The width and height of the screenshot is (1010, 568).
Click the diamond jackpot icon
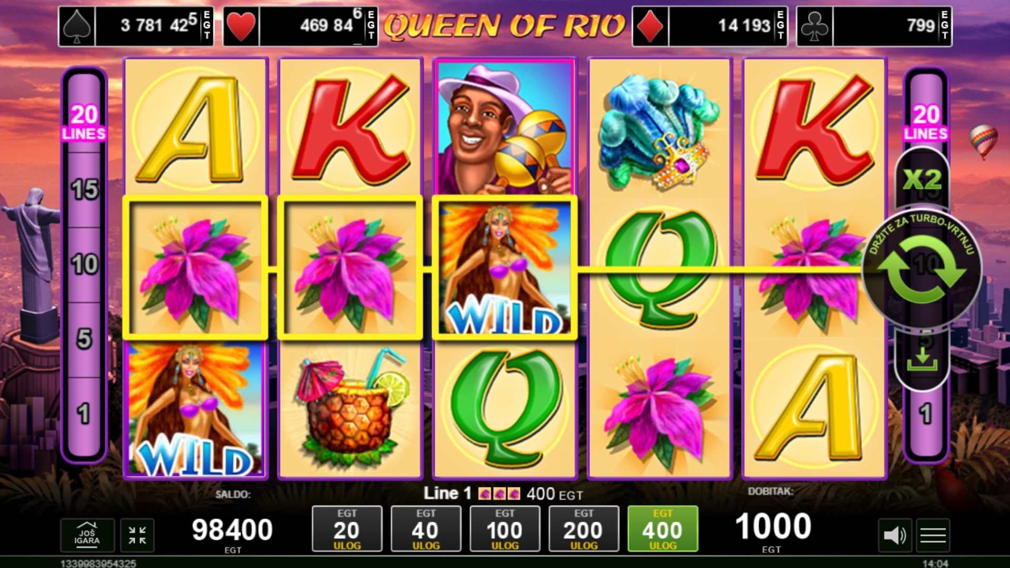point(650,26)
